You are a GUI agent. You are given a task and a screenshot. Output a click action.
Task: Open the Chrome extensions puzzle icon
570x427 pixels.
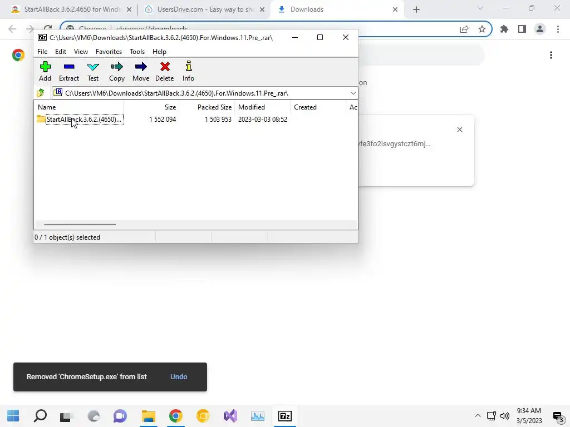[504, 29]
